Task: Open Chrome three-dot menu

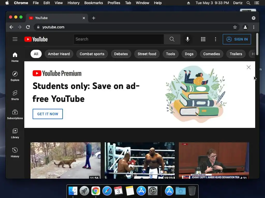Action: pos(254,27)
